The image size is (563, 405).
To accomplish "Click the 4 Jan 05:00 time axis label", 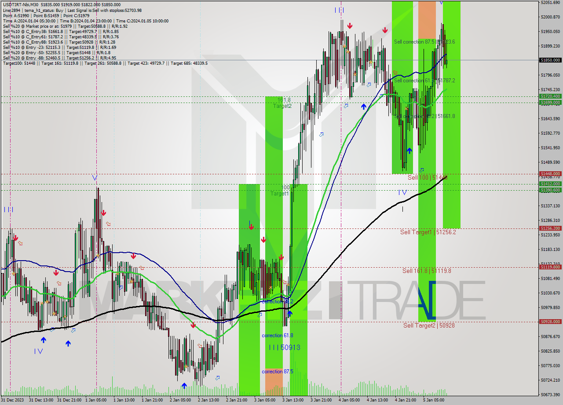I will [349, 400].
